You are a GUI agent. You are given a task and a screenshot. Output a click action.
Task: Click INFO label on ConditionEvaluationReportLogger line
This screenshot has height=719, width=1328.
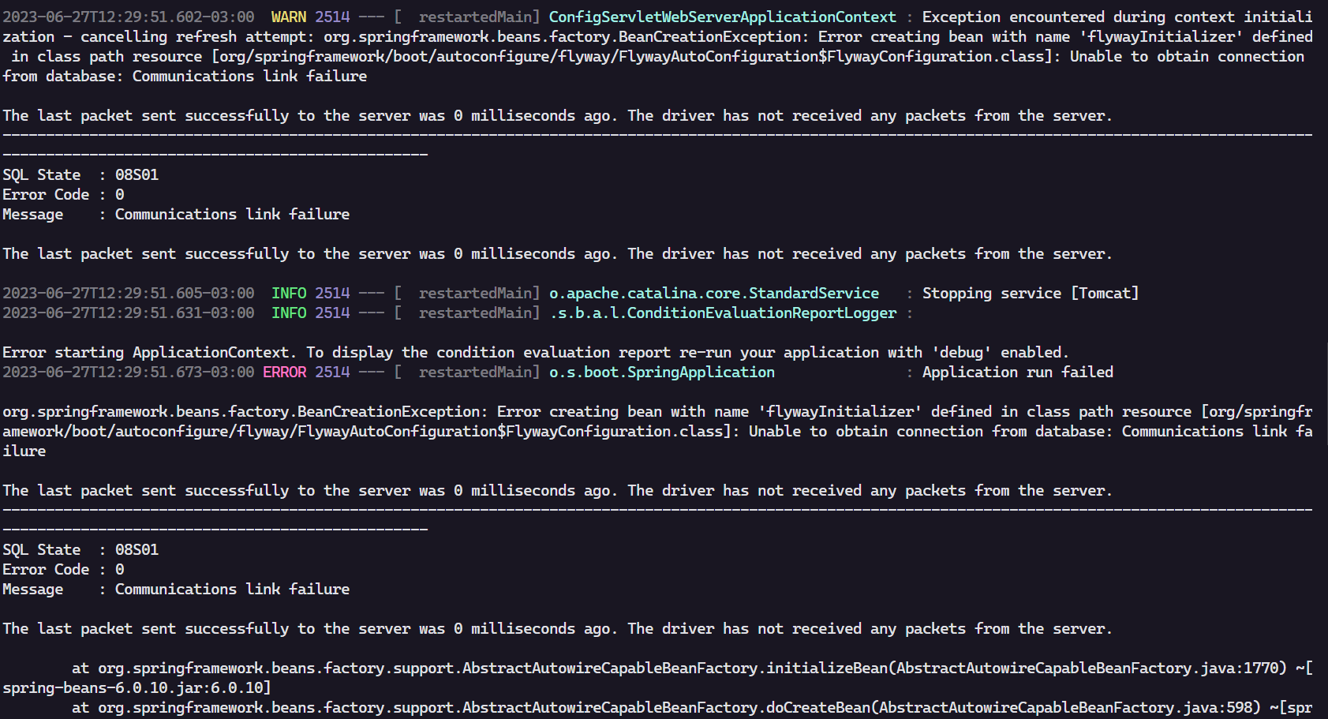[289, 313]
